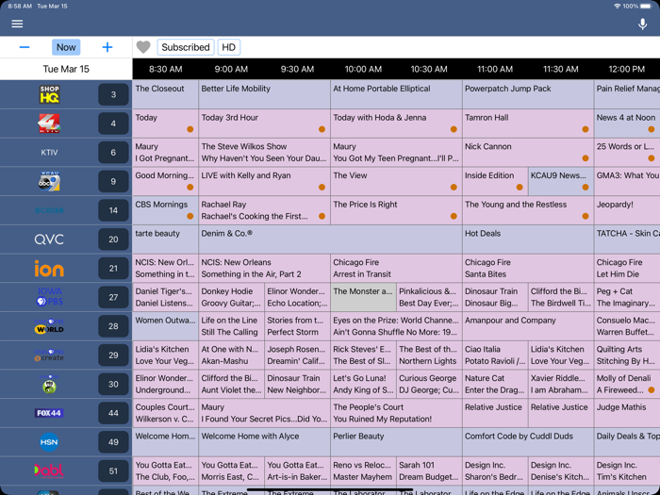This screenshot has height=495, width=660.
Task: Open 'Quilting Arts' listing
Action: 627,355
